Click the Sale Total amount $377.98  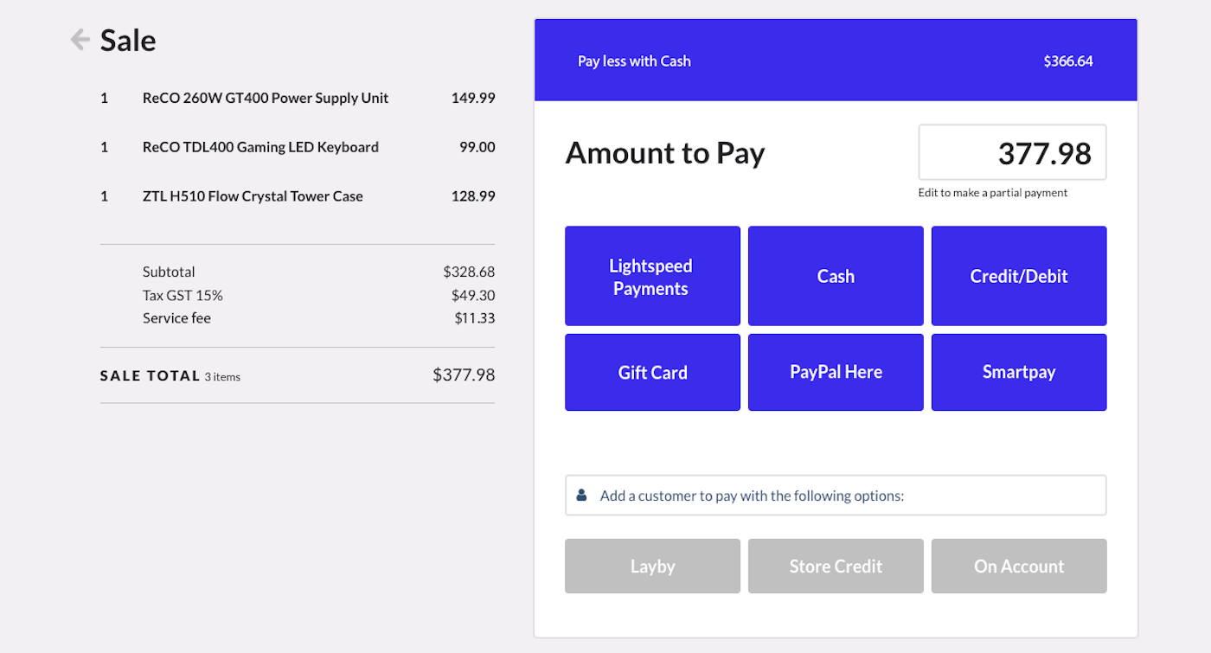[x=464, y=375]
